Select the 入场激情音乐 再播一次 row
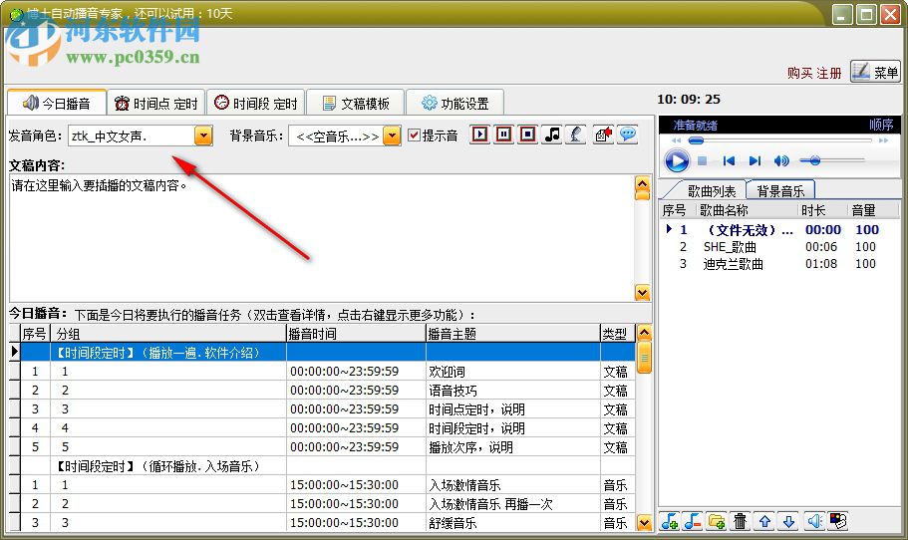The image size is (908, 540). point(328,503)
